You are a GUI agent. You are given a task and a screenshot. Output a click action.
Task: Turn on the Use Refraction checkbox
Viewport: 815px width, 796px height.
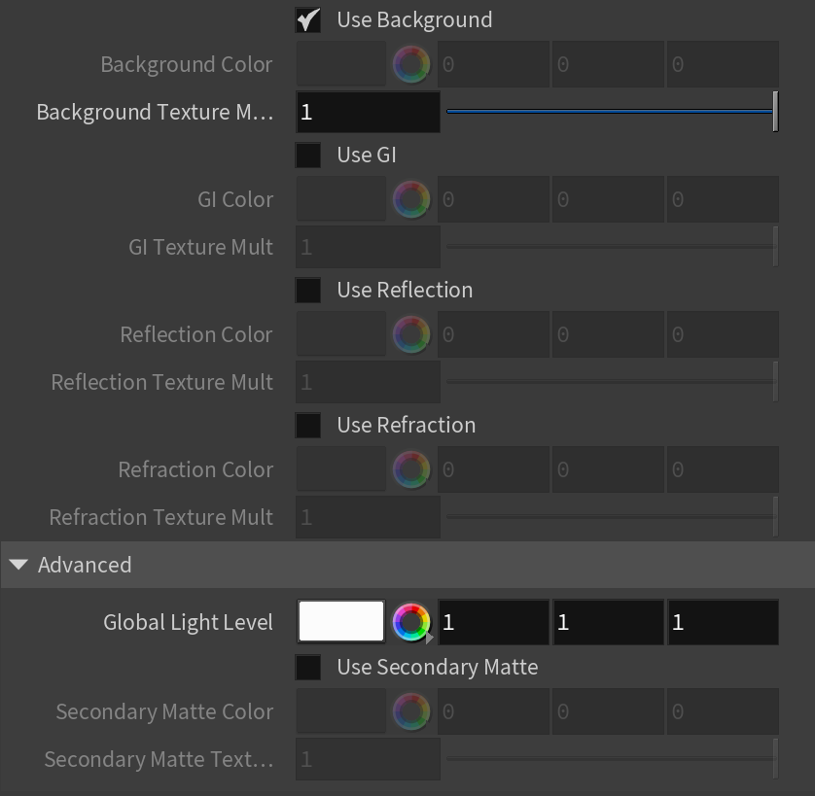[x=308, y=426]
